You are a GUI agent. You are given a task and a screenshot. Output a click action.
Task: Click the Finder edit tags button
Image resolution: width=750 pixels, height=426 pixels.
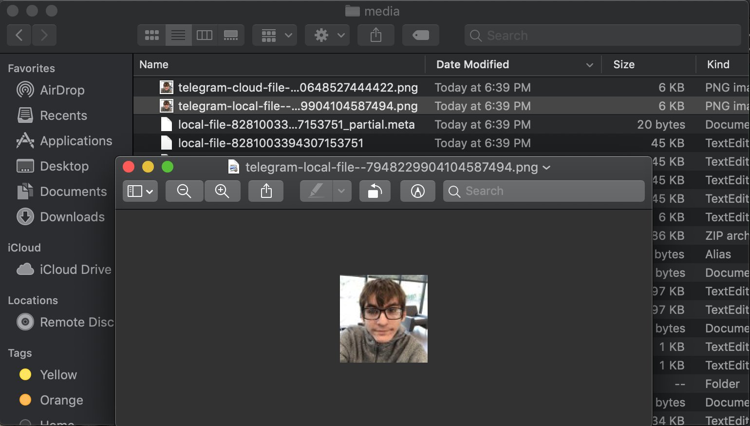[x=421, y=35]
